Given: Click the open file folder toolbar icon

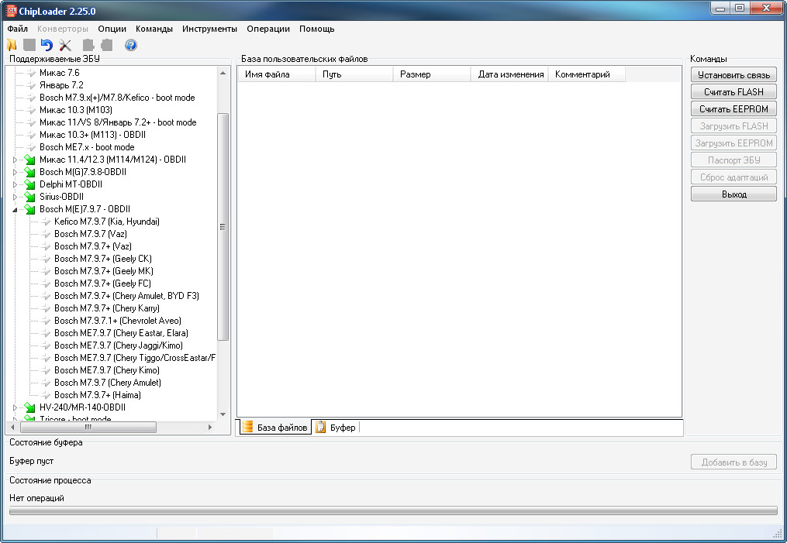Looking at the screenshot, I should pyautogui.click(x=12, y=46).
